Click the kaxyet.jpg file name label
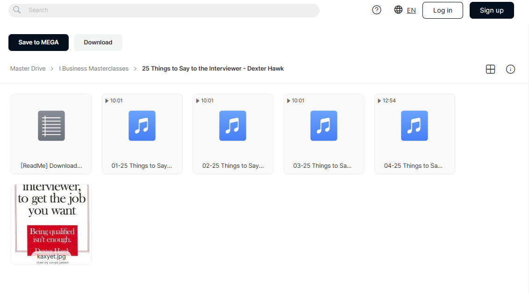 pyautogui.click(x=51, y=257)
